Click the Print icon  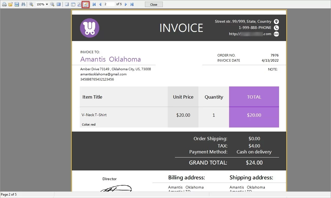point(4,4)
